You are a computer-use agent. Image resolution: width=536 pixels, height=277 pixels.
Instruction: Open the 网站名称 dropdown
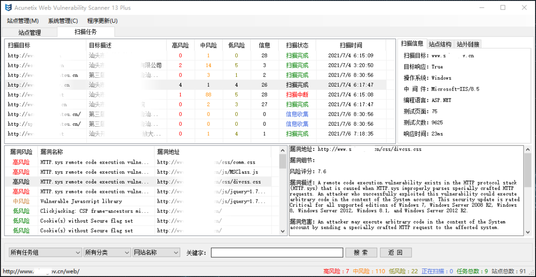tap(156, 252)
